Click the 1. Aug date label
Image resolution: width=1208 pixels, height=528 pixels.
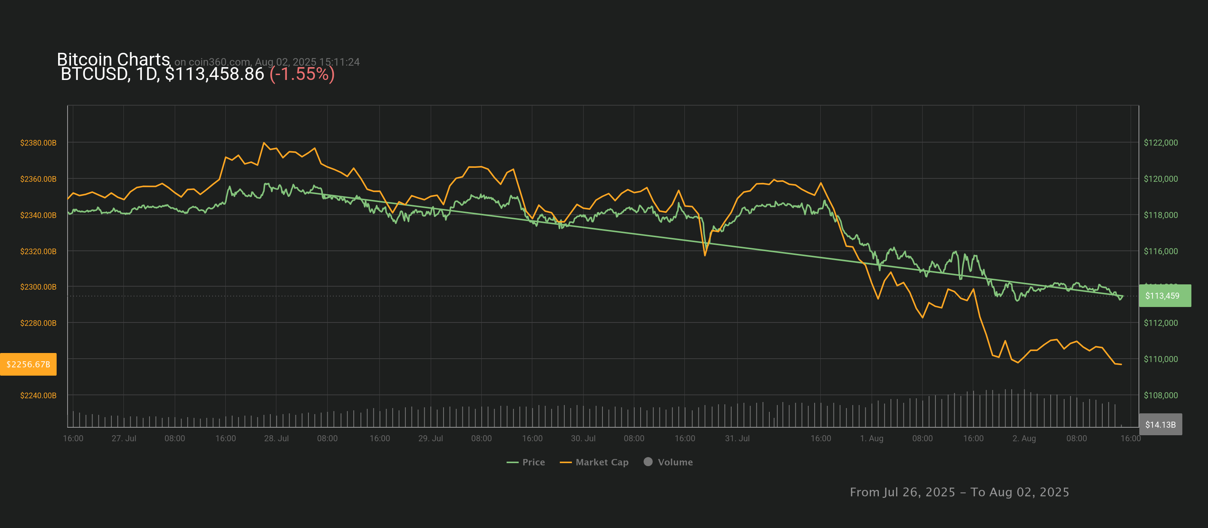871,438
